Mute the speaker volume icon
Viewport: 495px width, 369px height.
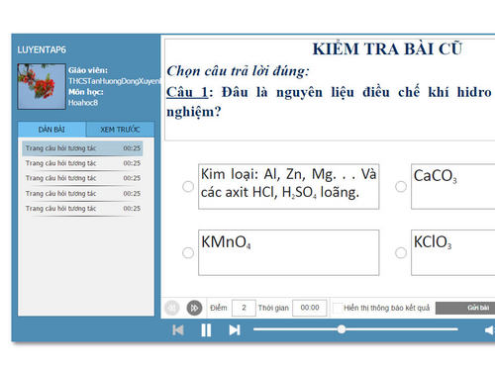click(x=489, y=330)
